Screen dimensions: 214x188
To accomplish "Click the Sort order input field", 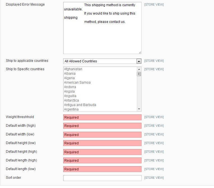I will coord(102,178).
